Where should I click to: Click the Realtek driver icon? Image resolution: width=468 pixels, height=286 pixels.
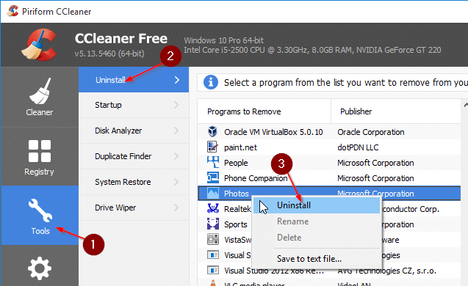click(213, 208)
